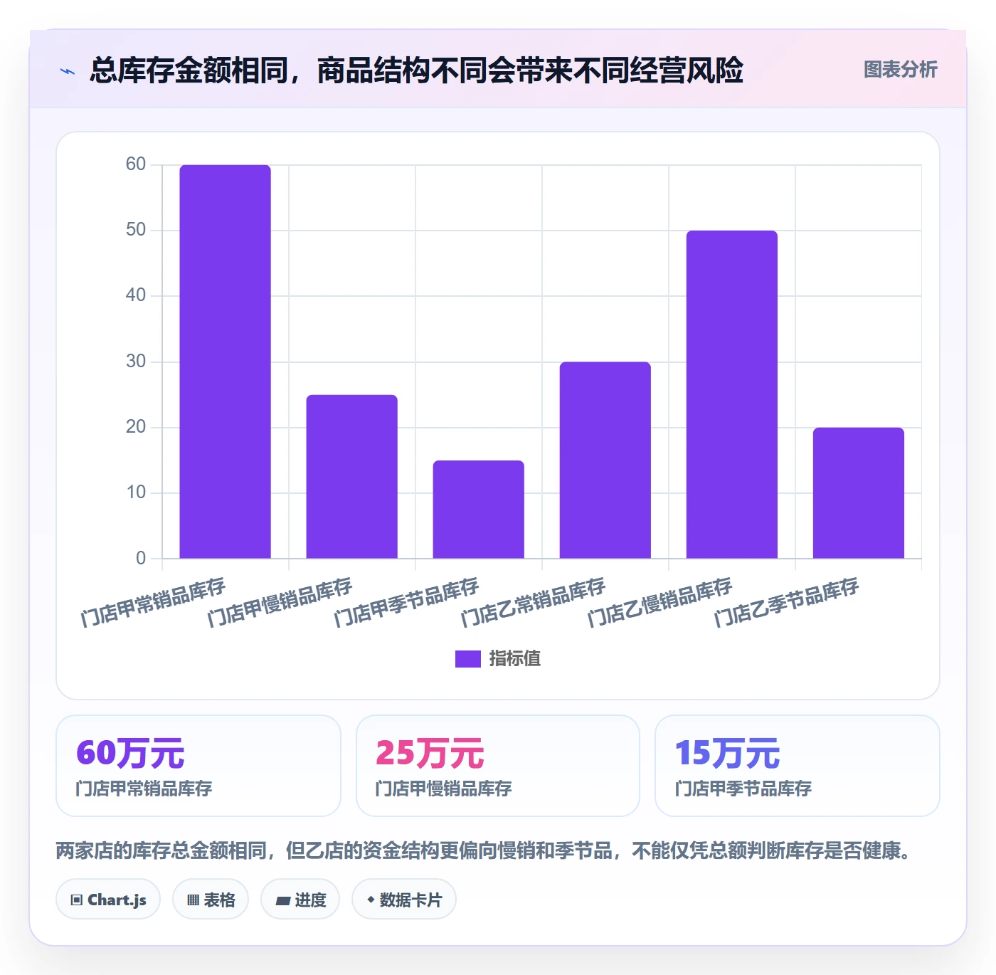The width and height of the screenshot is (996, 975).
Task: Click the y-axis value 0
Action: (141, 559)
